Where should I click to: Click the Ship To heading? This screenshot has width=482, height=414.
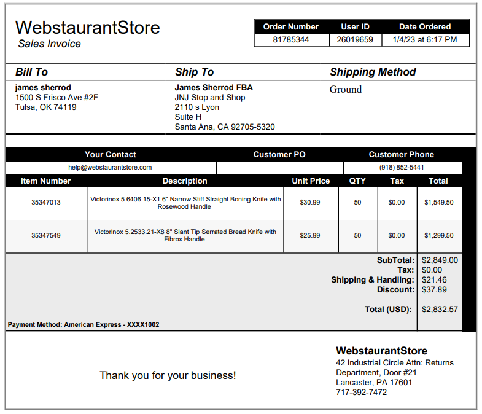click(194, 72)
